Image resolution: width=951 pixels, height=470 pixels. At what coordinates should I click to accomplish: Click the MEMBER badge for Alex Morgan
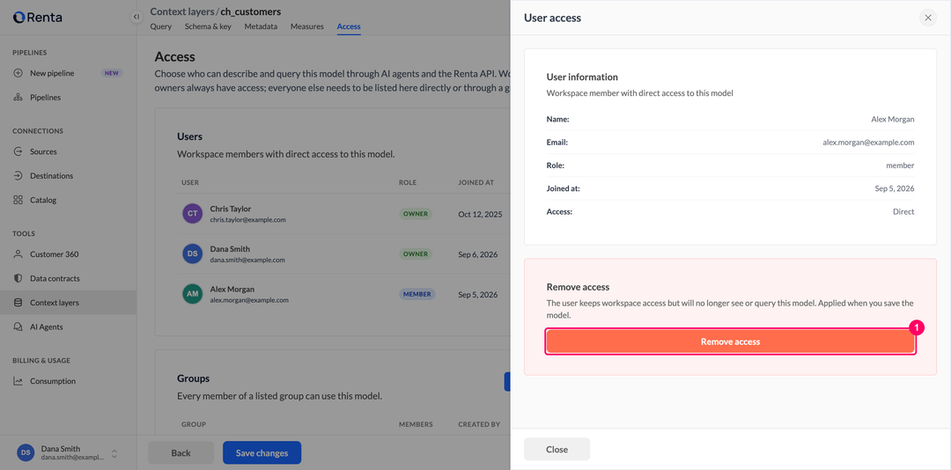point(417,294)
